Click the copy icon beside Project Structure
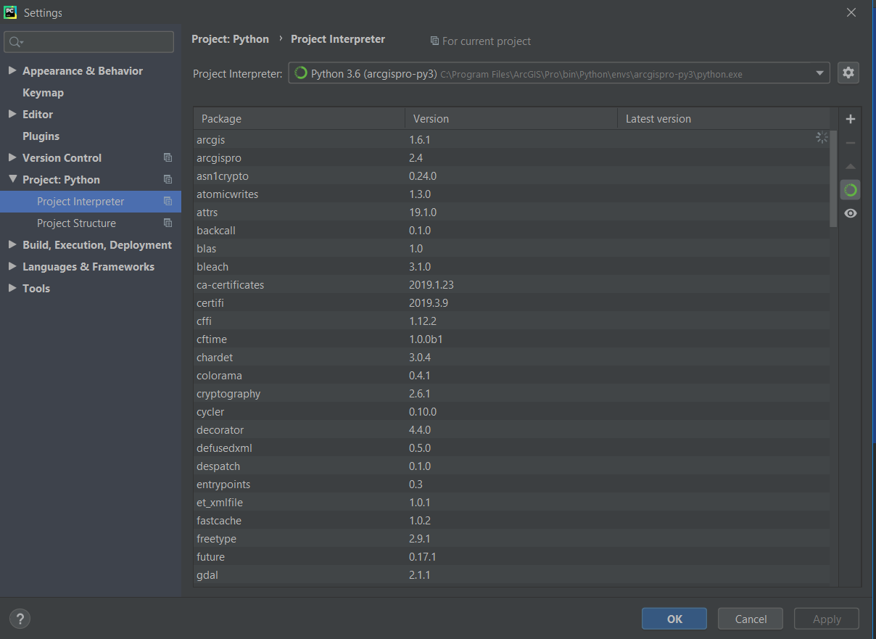The width and height of the screenshot is (876, 639). click(x=168, y=223)
